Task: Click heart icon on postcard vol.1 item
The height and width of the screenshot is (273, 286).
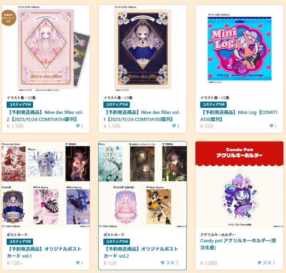Action: coord(78,263)
